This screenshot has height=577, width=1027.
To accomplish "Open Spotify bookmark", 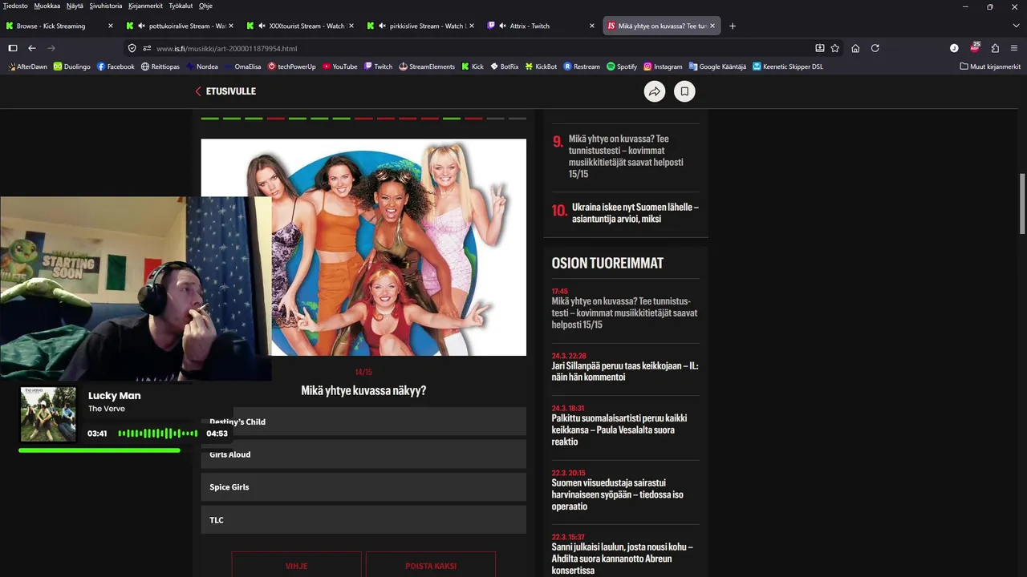I will 622,67.
